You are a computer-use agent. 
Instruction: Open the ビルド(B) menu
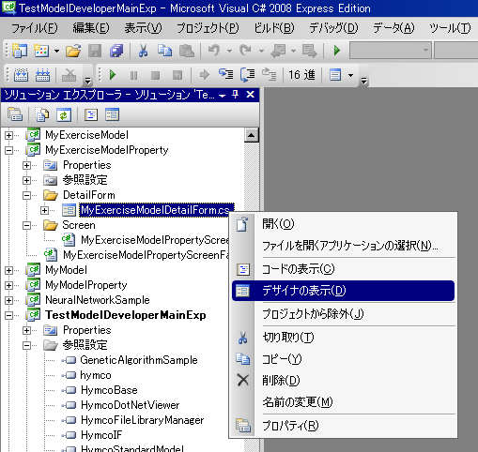point(274,28)
